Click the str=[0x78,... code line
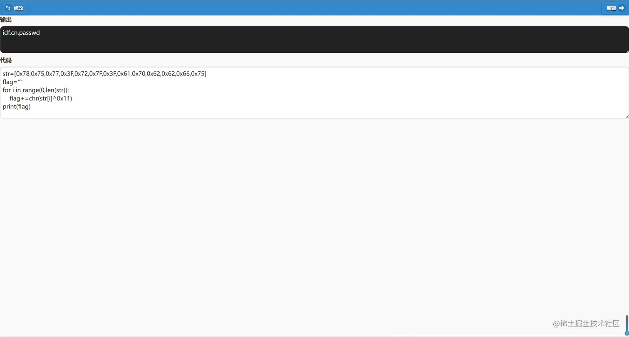This screenshot has width=629, height=337. point(104,74)
